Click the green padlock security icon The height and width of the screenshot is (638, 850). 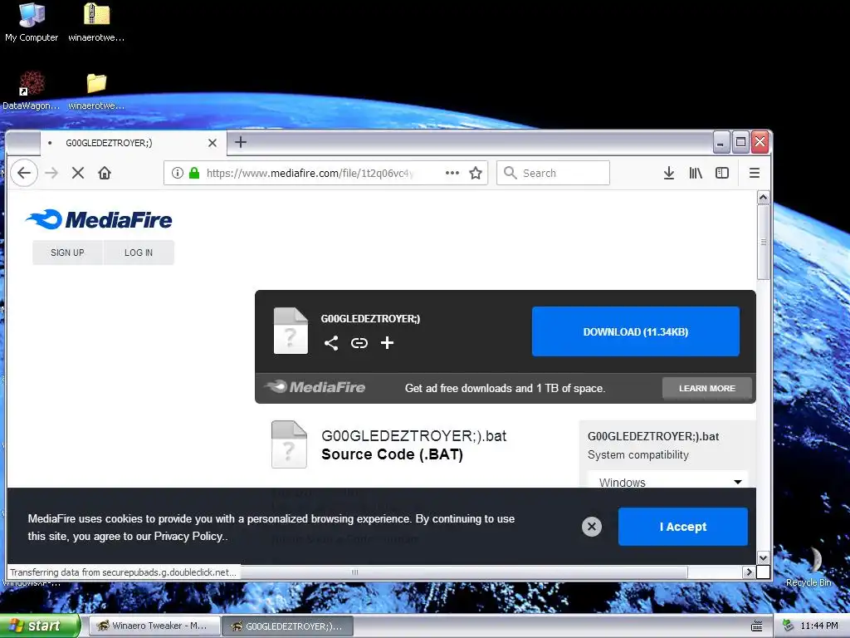click(194, 173)
